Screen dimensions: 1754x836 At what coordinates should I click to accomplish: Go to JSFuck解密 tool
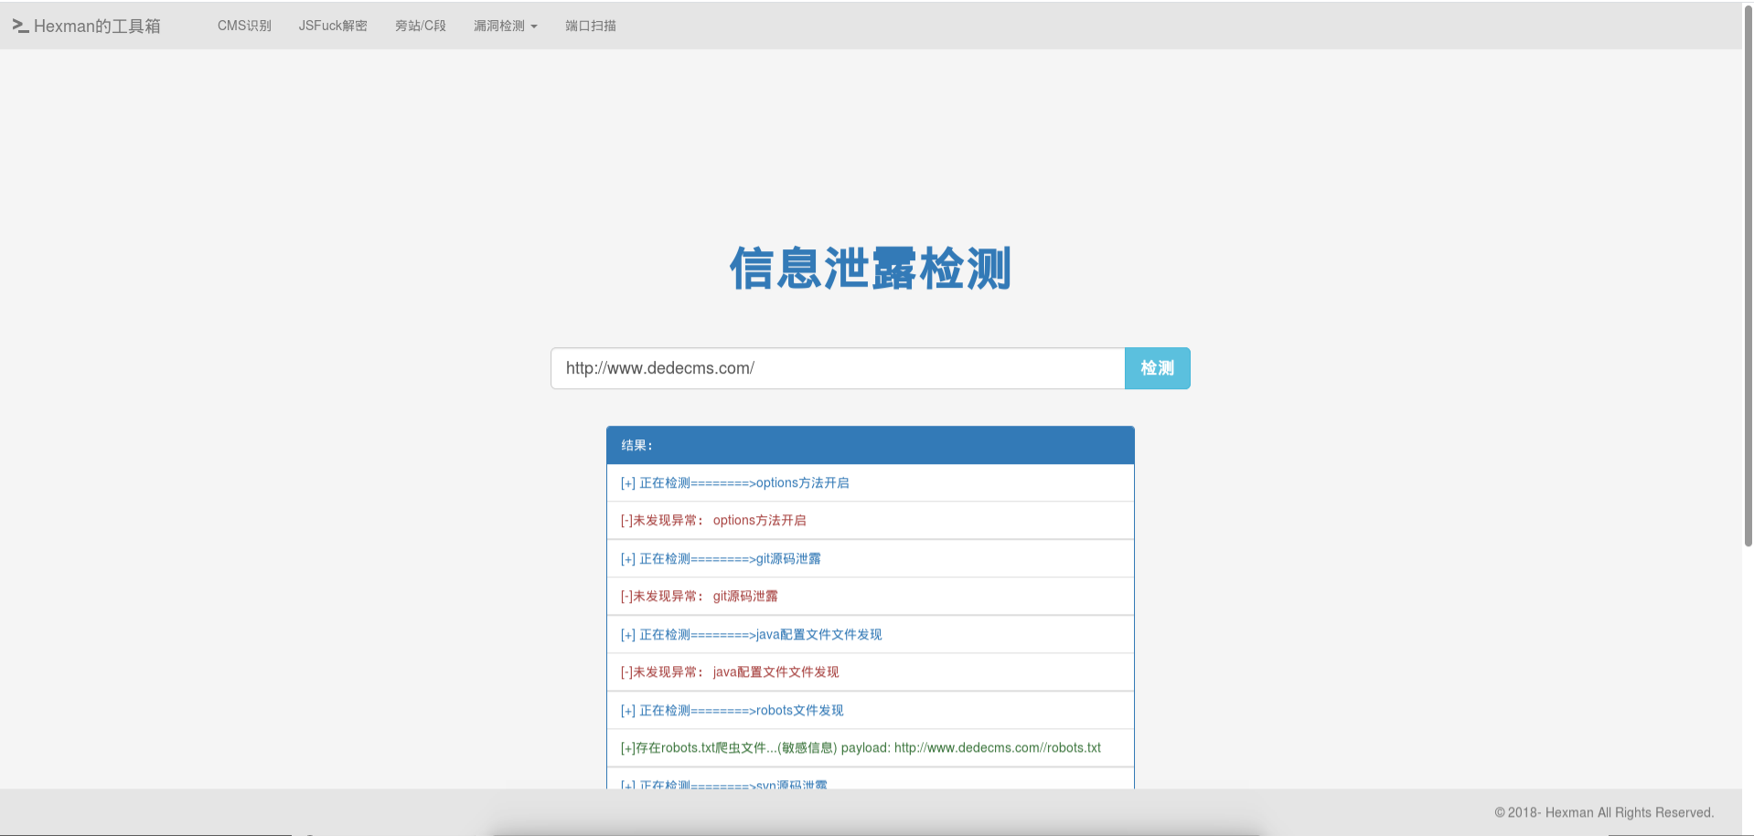coord(333,26)
